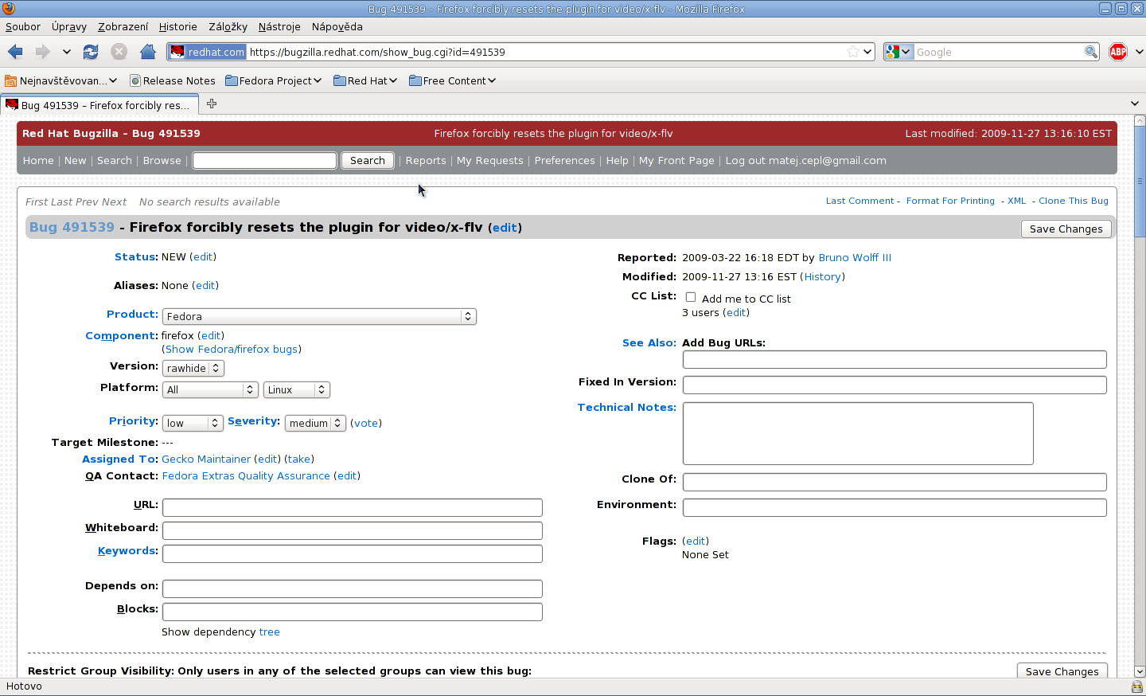
Task: Open the Adblock Plus icon
Action: (x=1118, y=52)
